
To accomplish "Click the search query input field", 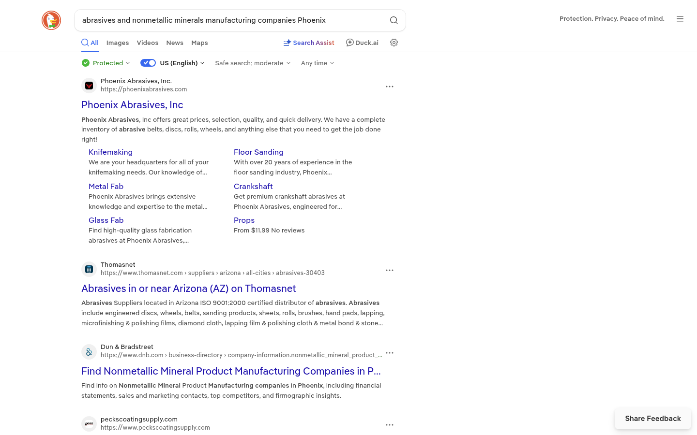I will (x=232, y=20).
